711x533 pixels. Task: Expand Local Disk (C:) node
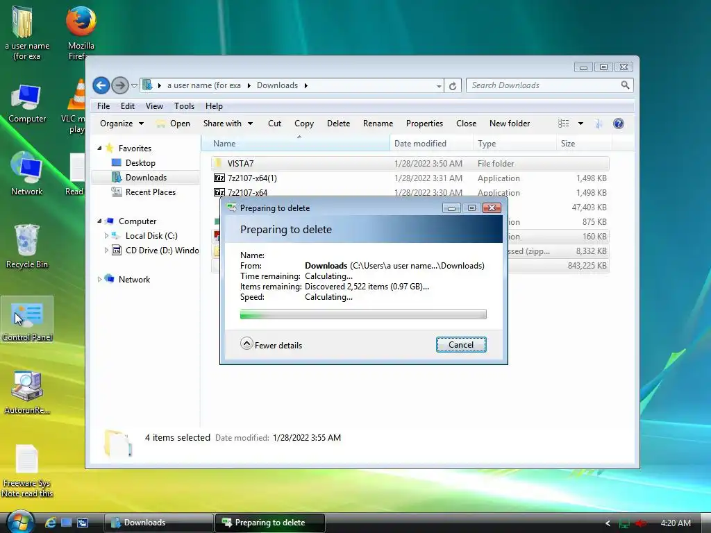tap(106, 236)
